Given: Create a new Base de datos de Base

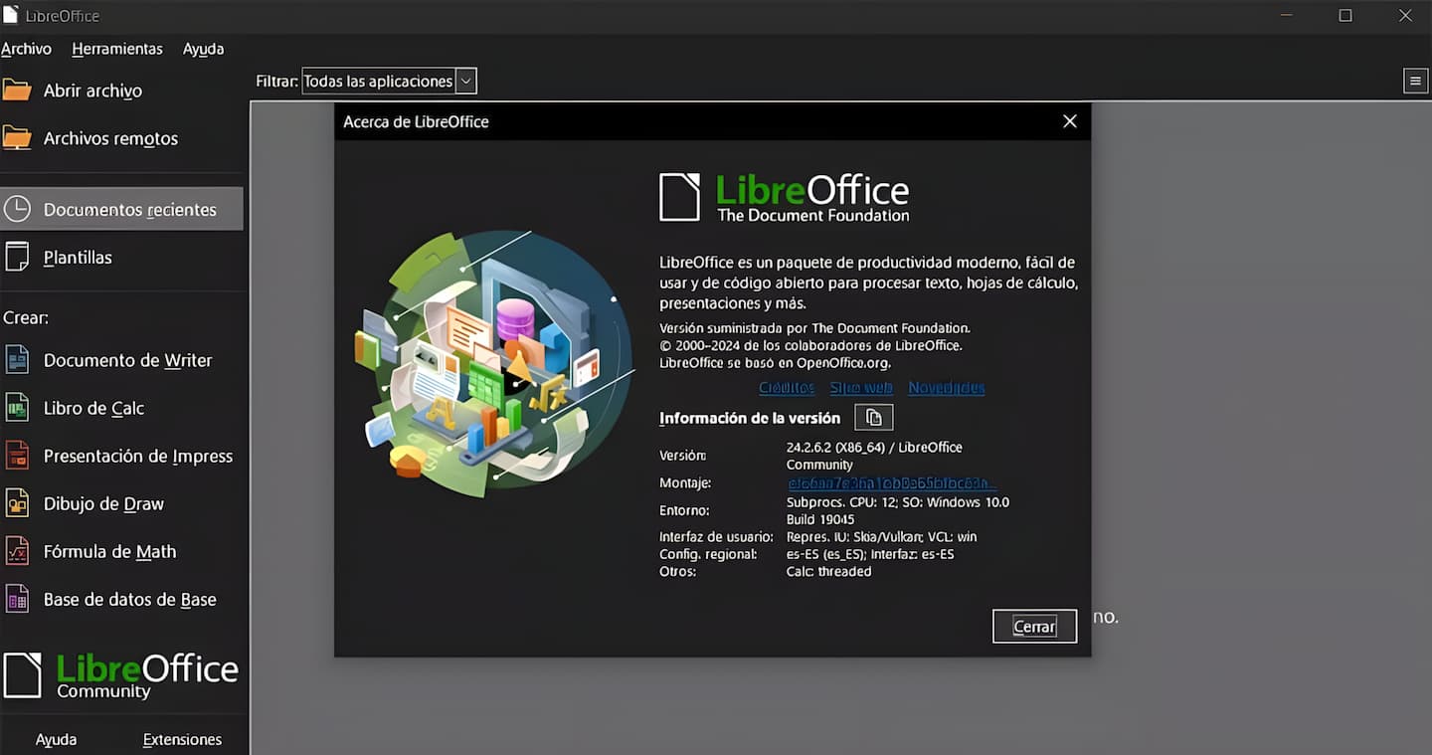Looking at the screenshot, I should (129, 599).
